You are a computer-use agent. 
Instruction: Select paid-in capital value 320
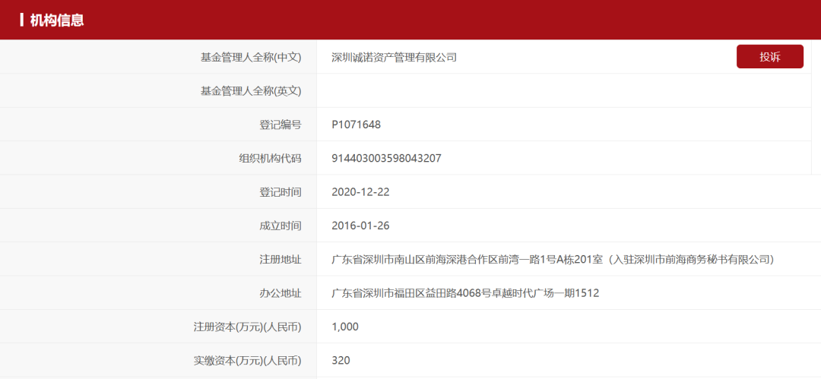click(x=341, y=360)
